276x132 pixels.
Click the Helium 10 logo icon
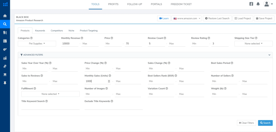click(x=5, y=4)
